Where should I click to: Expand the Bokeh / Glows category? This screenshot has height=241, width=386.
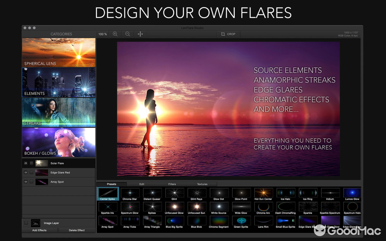pos(59,142)
